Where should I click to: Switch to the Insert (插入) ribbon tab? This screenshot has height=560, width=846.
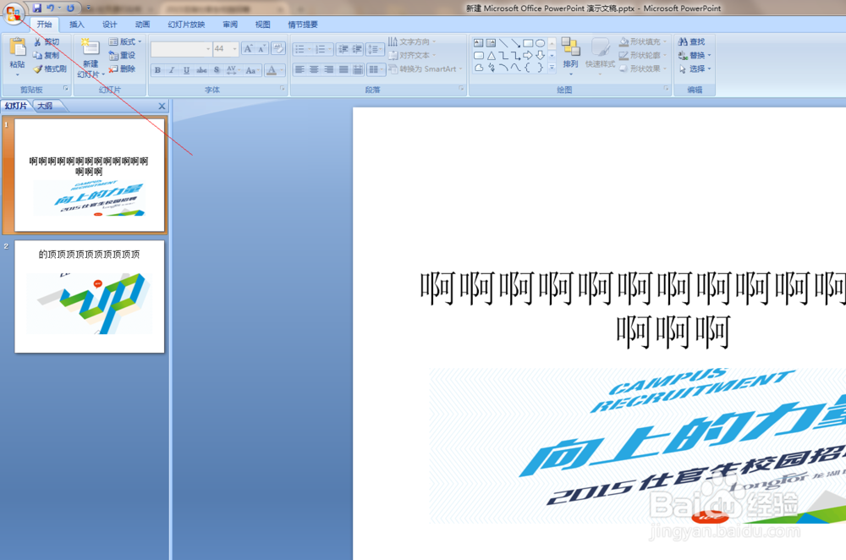tap(77, 24)
